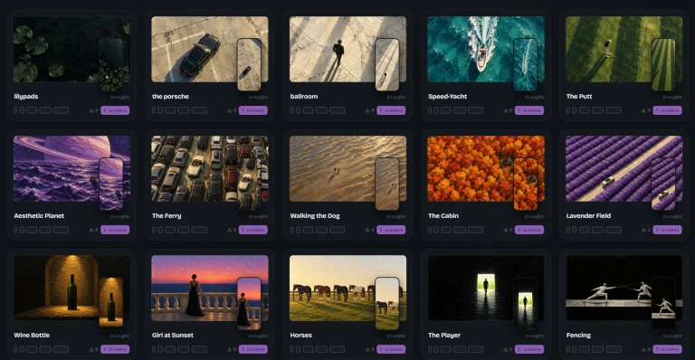Click the download icon on Lavender Field card
This screenshot has height=360, width=695.
pos(643,230)
